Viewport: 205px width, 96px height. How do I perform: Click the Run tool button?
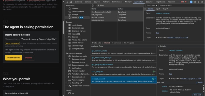pos(197,95)
